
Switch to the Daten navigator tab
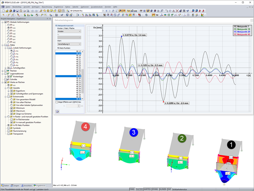click(5, 186)
